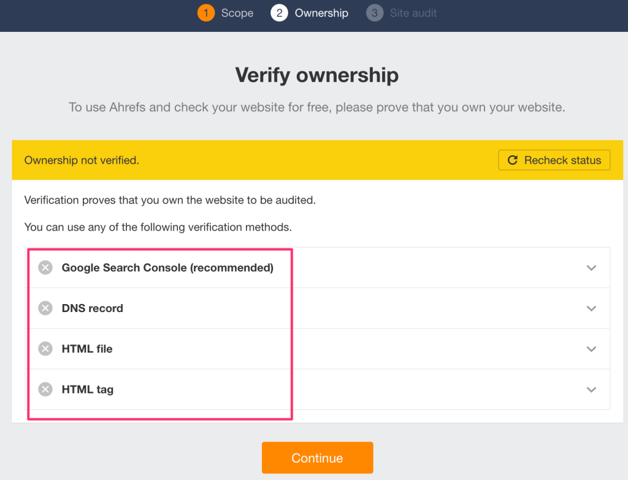Screen dimensions: 628x480
Task: Expand the DNS record chevron
Action: click(x=592, y=308)
